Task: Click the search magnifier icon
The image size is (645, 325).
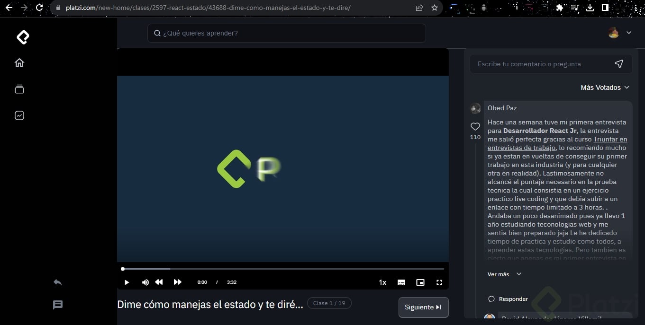Action: [x=157, y=33]
